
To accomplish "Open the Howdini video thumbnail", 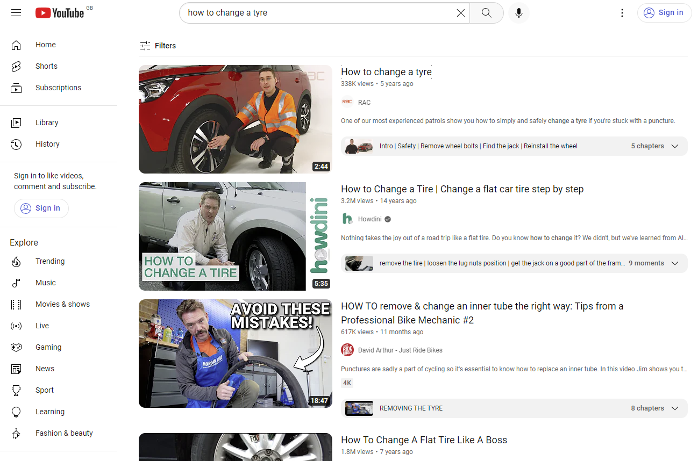I will [x=235, y=236].
